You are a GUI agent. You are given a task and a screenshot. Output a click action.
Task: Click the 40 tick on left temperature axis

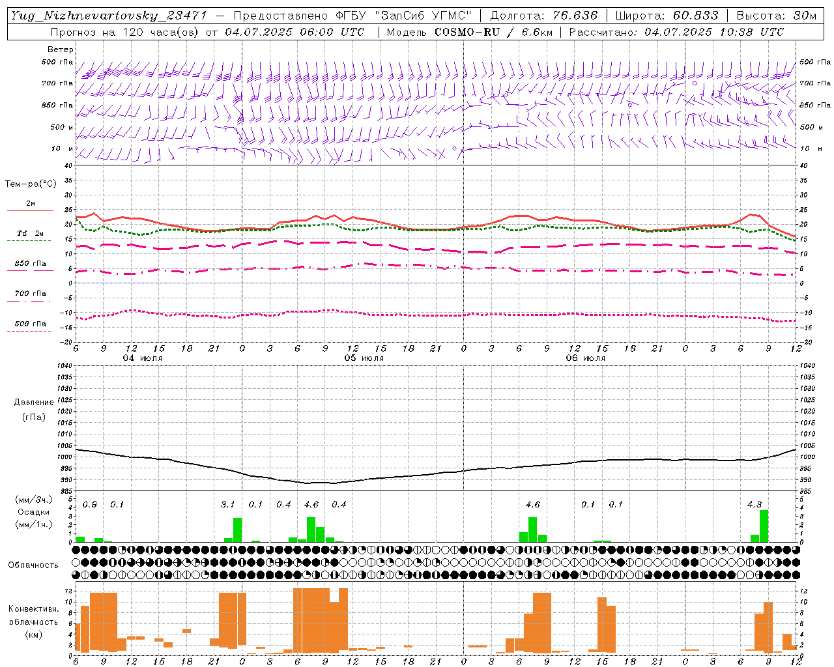coord(70,166)
